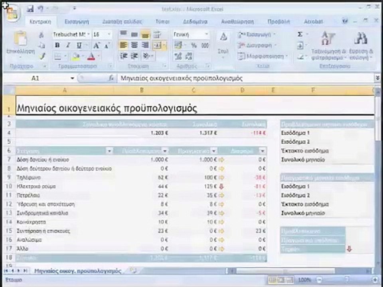Screen dimensions: 383x287
Task: Apply the percent number style
Action: click(194, 45)
